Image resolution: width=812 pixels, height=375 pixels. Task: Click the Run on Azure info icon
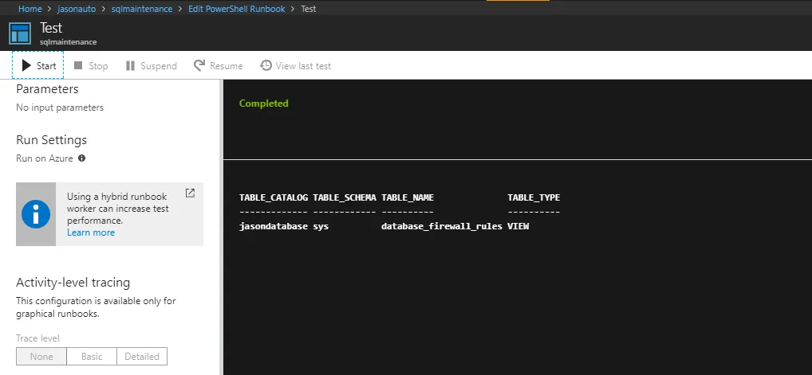coord(82,158)
